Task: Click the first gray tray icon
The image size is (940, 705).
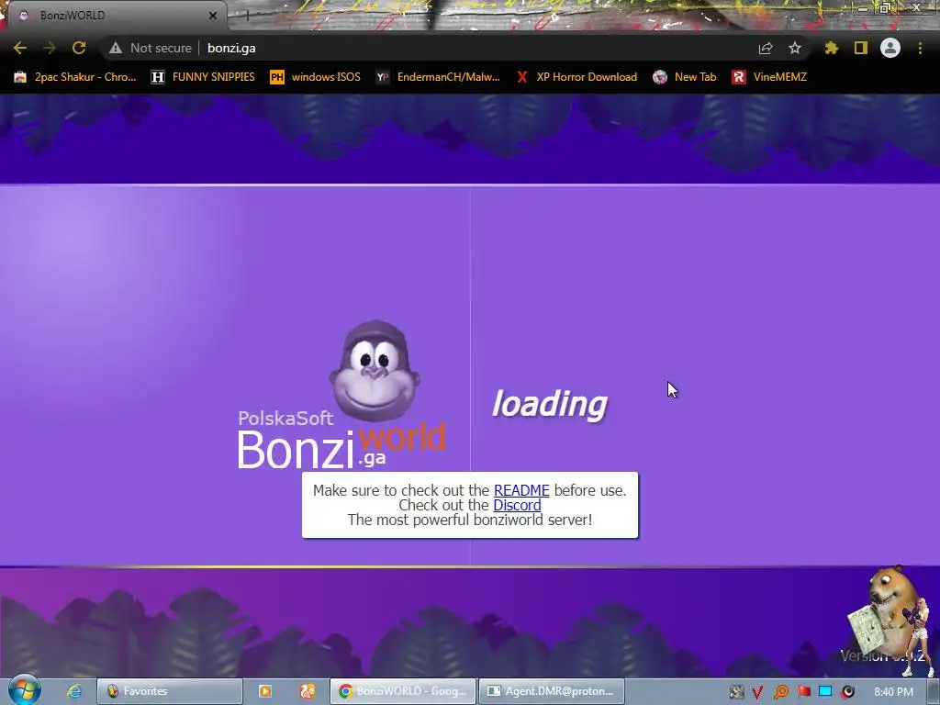Action: point(737,692)
